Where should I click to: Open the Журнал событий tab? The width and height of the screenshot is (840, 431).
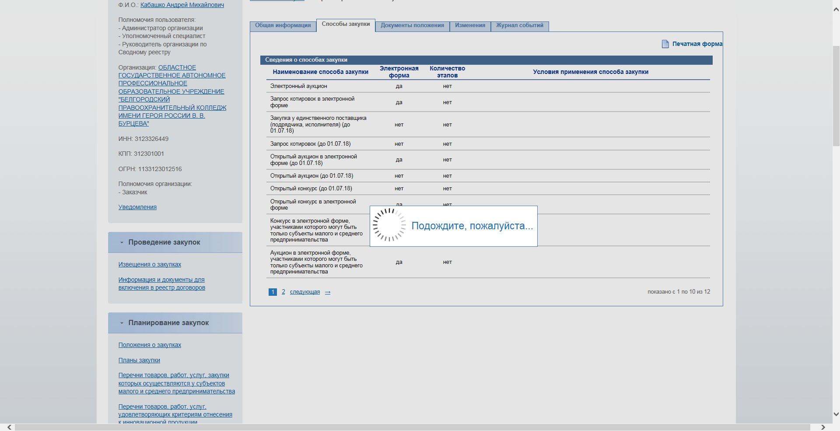519,26
